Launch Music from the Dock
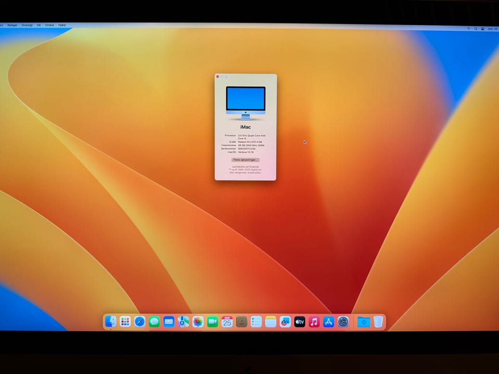This screenshot has height=374, width=499. [x=314, y=322]
